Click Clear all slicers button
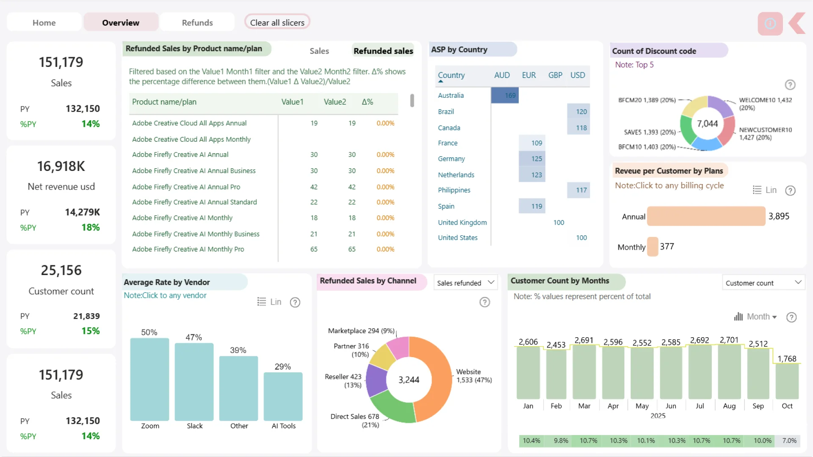 (x=277, y=23)
